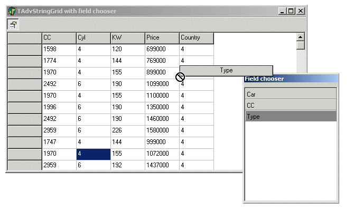
Task: Select Country cell 4 in 999000 row
Action: [x=197, y=142]
